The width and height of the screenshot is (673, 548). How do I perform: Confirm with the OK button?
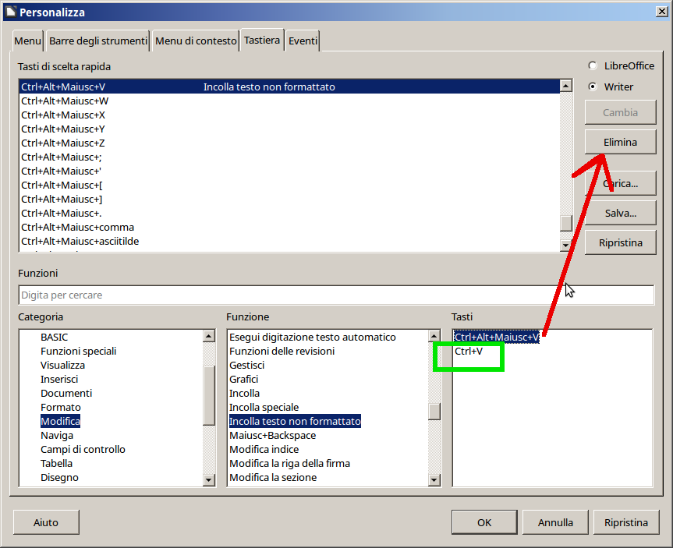484,522
